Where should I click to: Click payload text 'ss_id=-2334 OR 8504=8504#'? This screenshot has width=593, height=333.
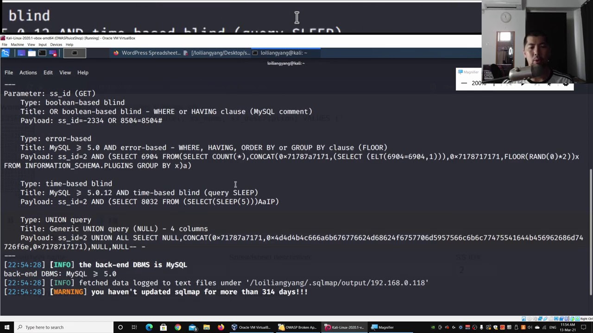(110, 121)
